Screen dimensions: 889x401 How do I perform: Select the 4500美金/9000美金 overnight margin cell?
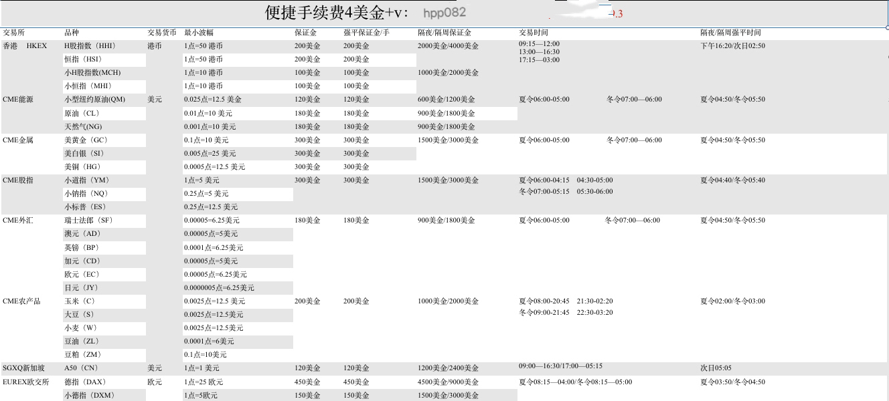[x=449, y=382]
